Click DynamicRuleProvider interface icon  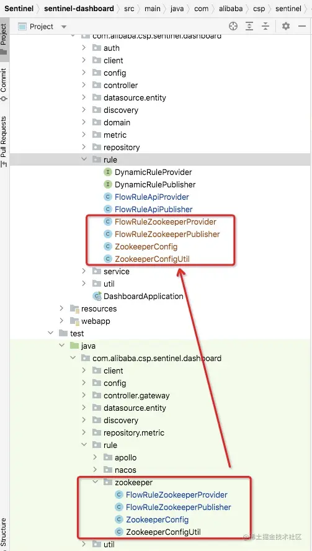[x=108, y=172]
